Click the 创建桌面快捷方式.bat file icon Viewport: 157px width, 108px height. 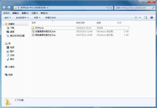pos(33,32)
